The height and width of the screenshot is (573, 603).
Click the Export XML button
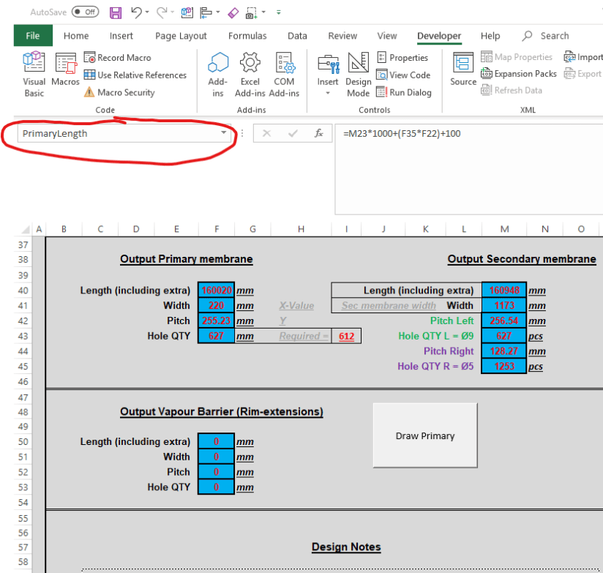click(x=583, y=73)
